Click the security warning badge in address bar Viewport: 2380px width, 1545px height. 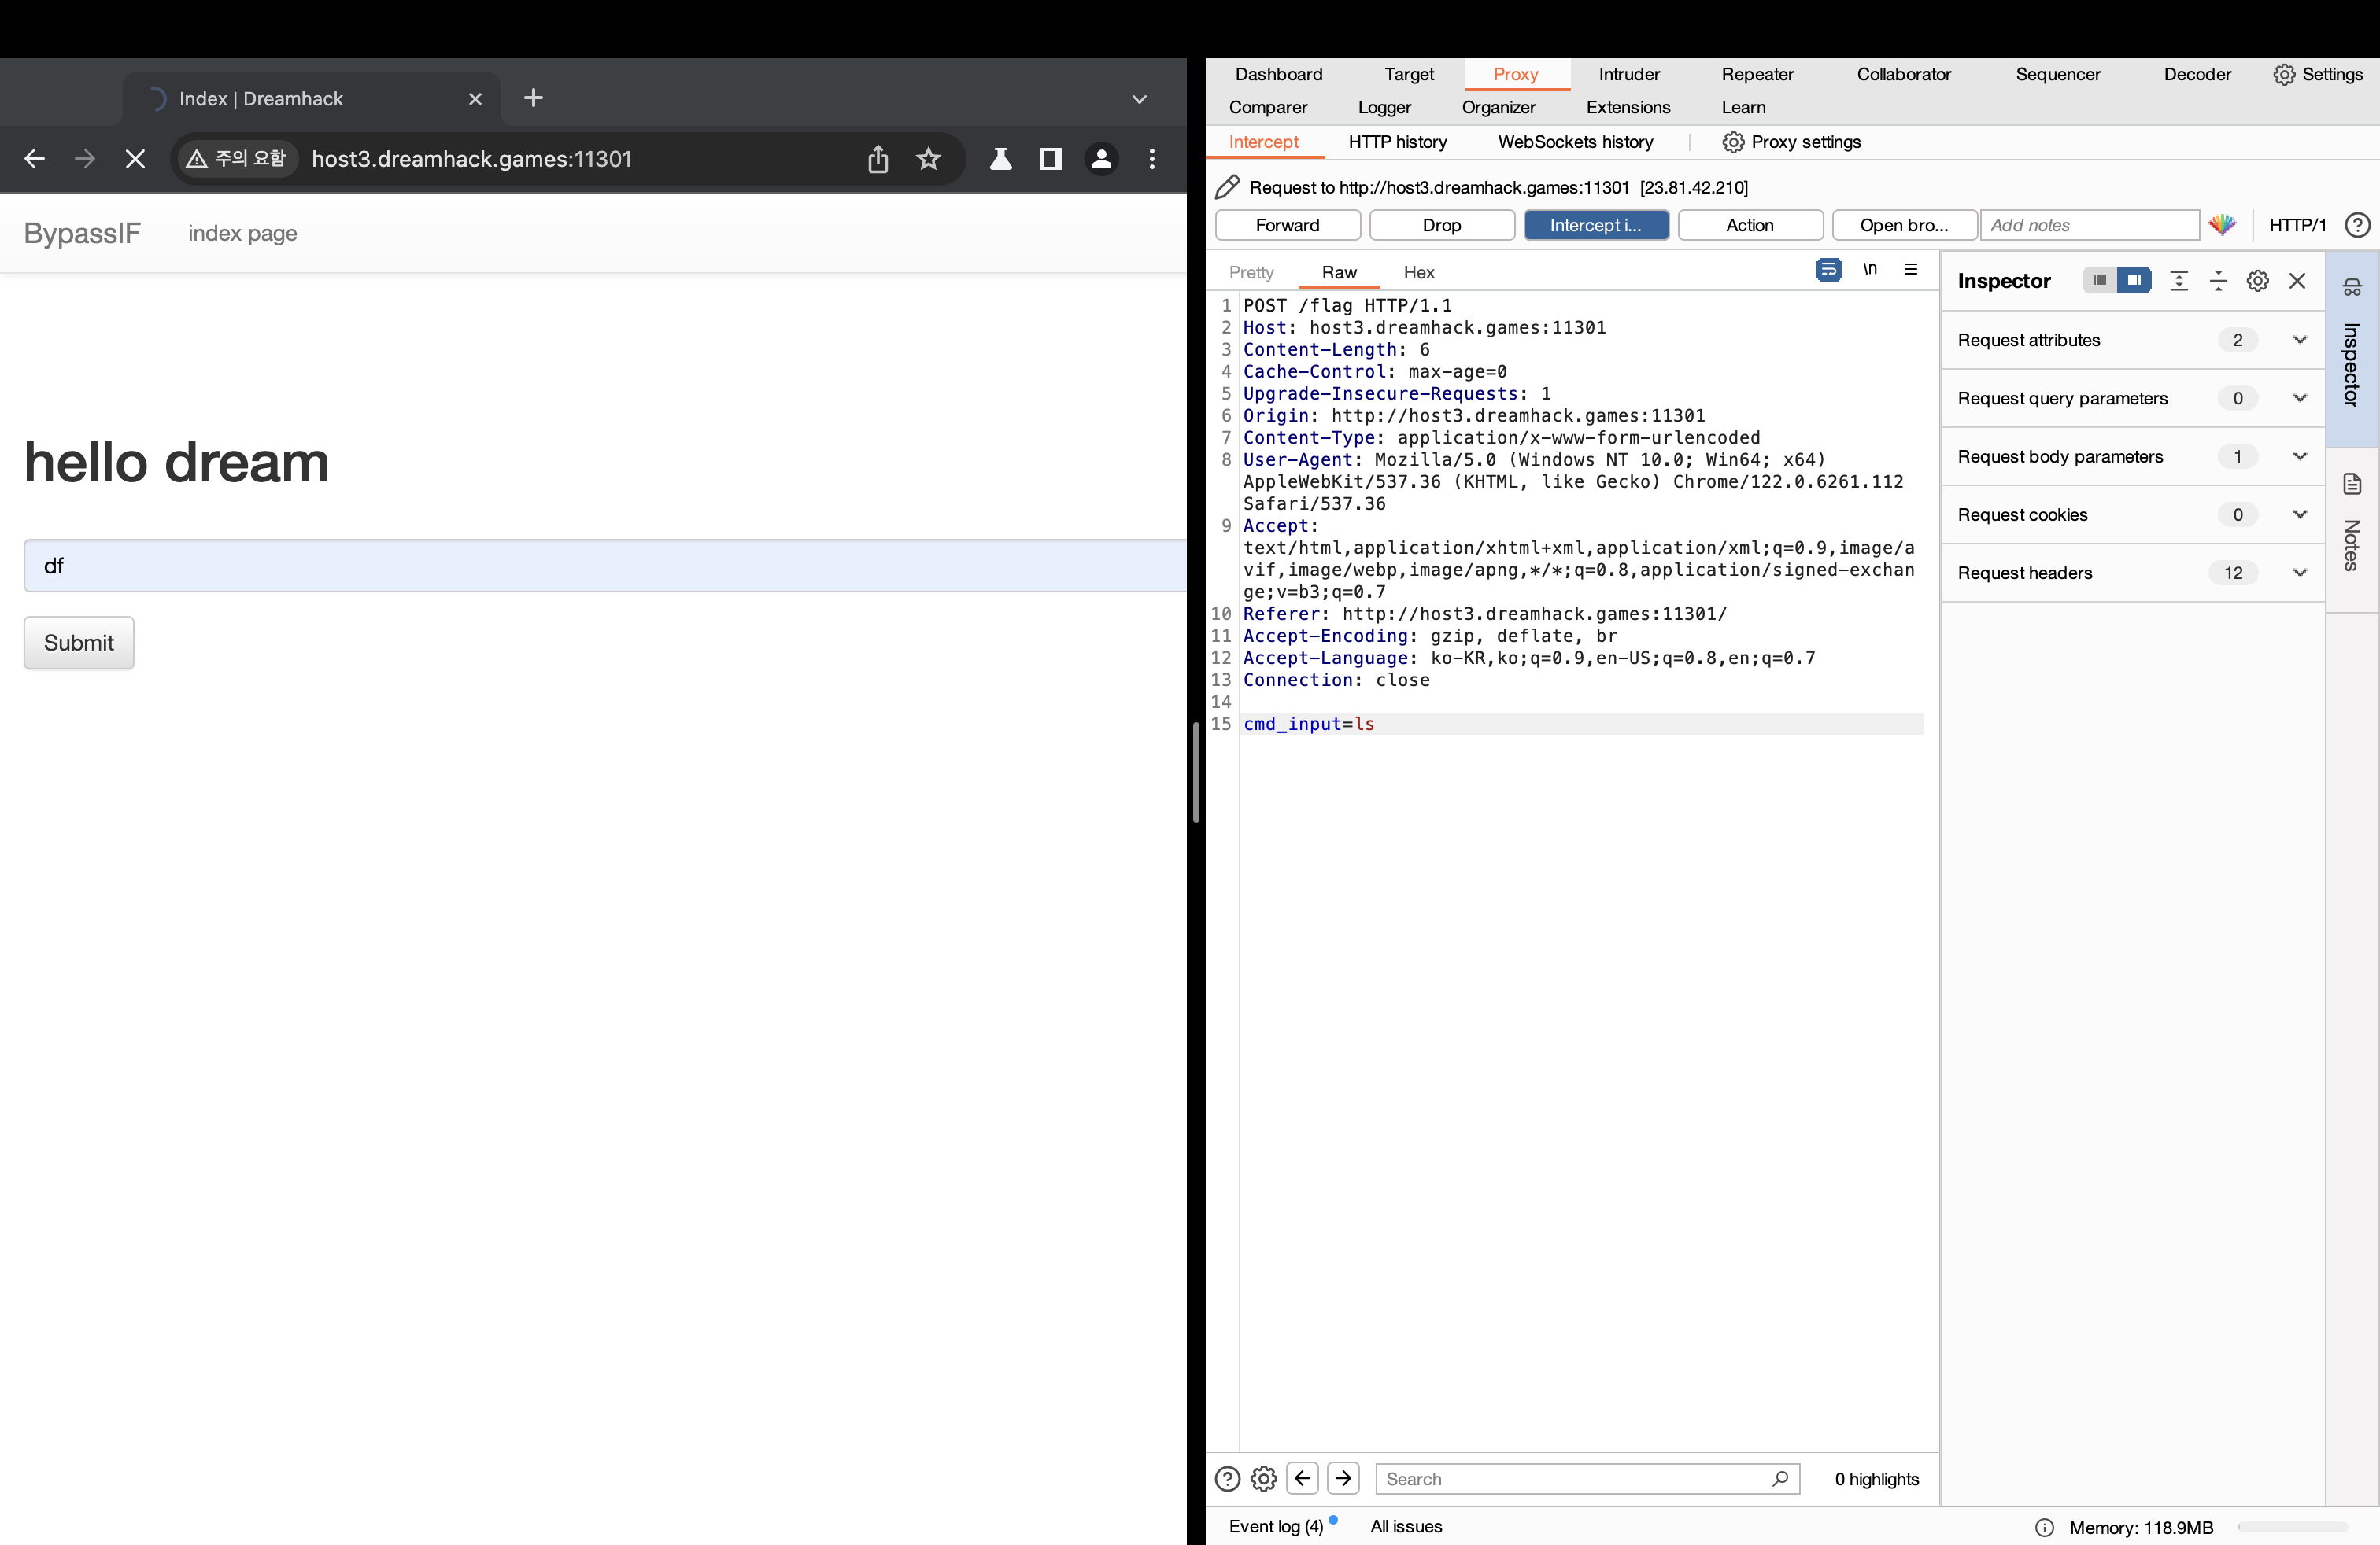pyautogui.click(x=236, y=159)
